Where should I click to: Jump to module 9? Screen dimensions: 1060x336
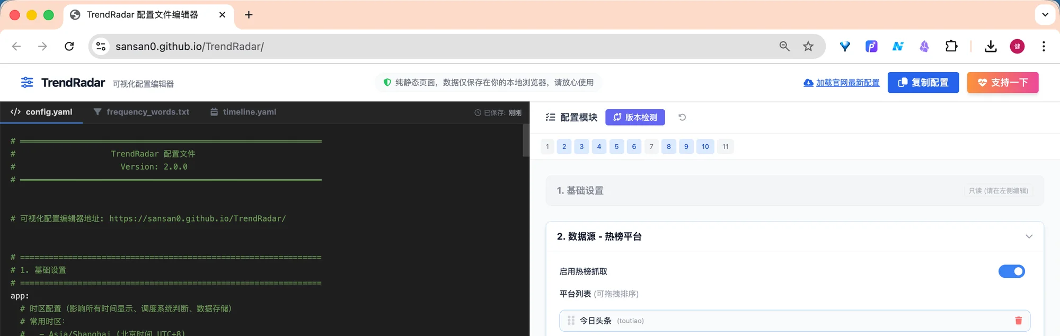pos(686,147)
